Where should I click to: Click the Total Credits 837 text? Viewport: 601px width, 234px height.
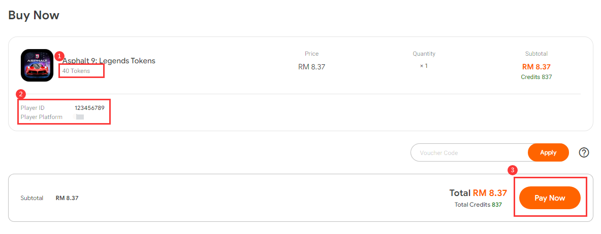[478, 205]
